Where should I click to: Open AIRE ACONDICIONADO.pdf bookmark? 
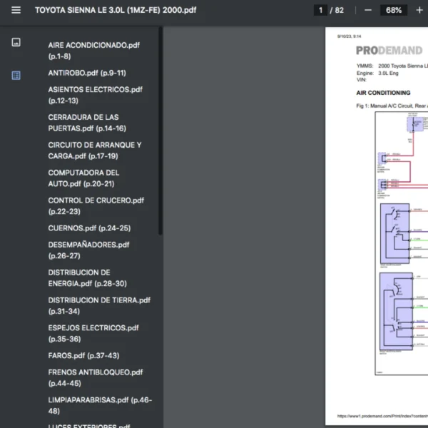point(93,51)
